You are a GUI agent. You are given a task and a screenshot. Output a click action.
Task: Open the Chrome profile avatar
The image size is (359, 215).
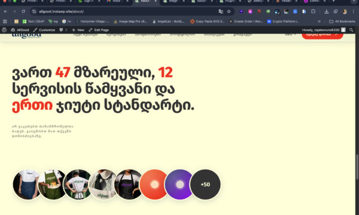tap(345, 11)
